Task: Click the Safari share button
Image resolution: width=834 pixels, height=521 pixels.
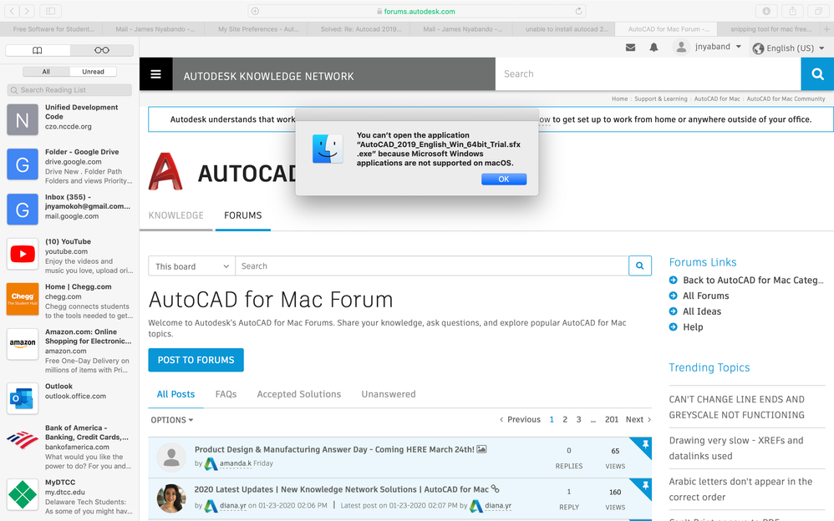Action: (792, 11)
